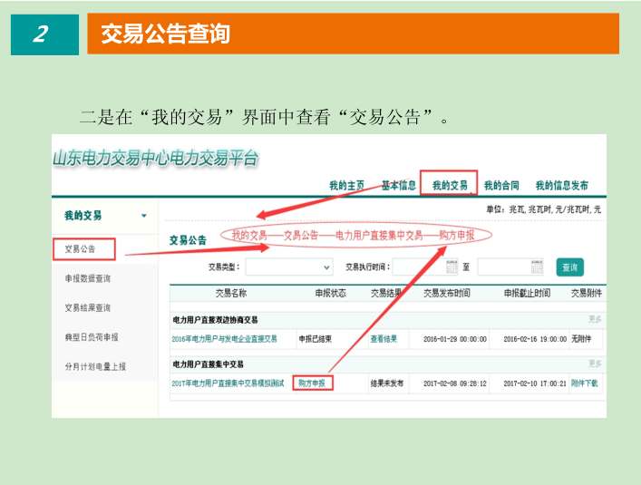Click the 交易执行时间 start date field
Screen dimensions: 641x485
(x=417, y=267)
